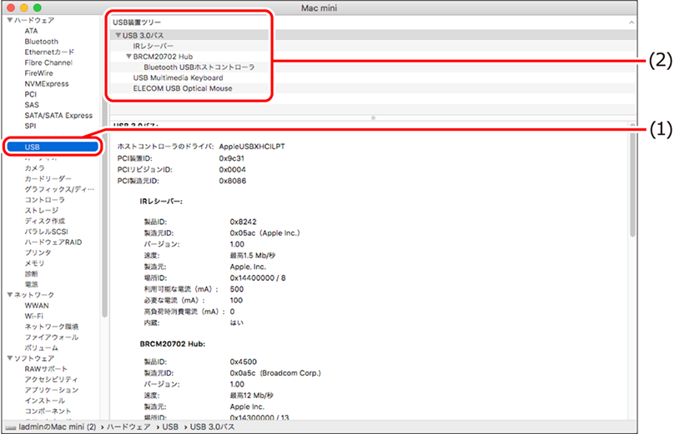This screenshot has width=675, height=434.
Task: Select グラフィックス/ディ… in the sidebar
Action: point(59,189)
